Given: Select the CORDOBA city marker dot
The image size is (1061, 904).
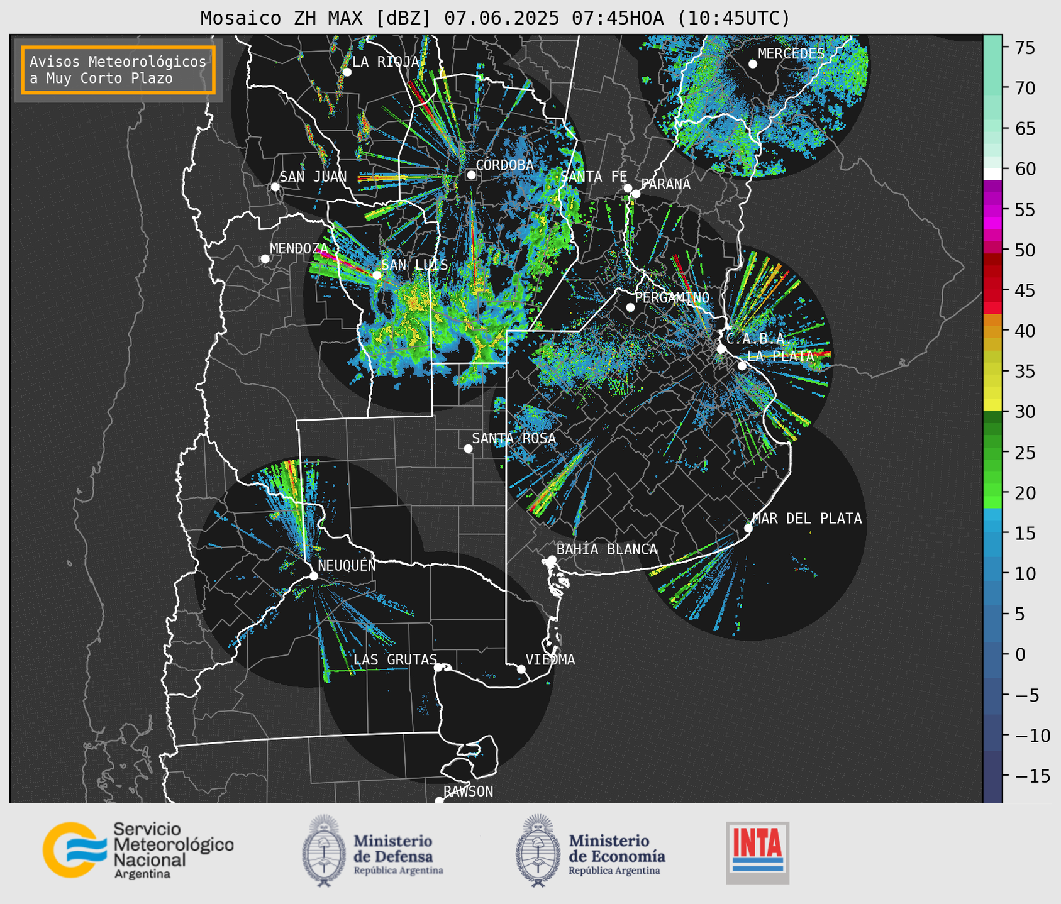Looking at the screenshot, I should coord(471,175).
